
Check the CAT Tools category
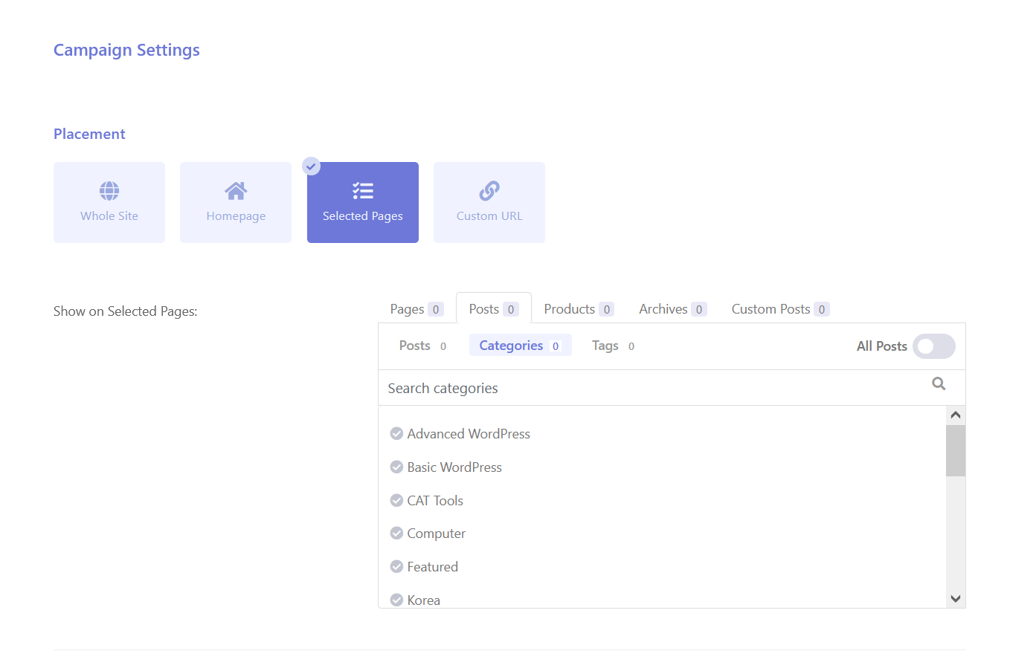click(396, 500)
